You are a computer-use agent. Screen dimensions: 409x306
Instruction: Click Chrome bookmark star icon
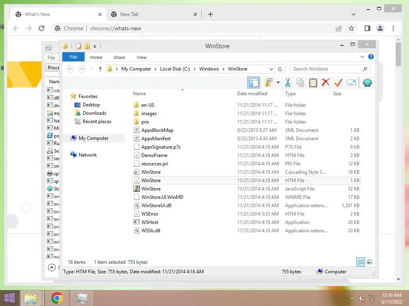click(x=351, y=28)
